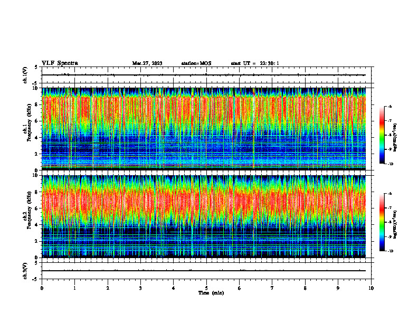Click the ch.2 color bar "-6" label
This screenshot has height=323, width=418.
pos(390,194)
